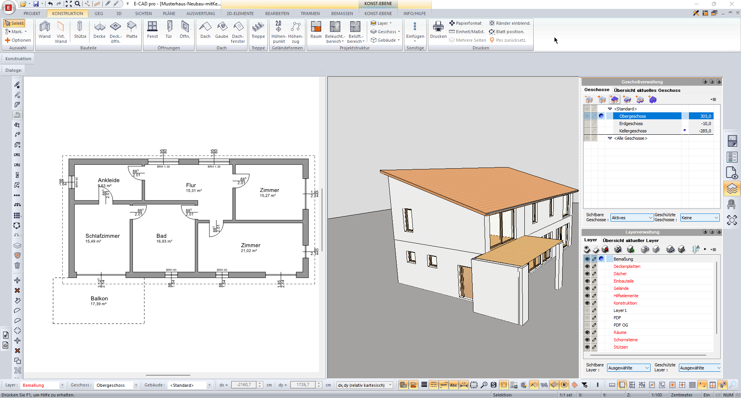The height and width of the screenshot is (398, 741).
Task: Select the Gaube dormer tool
Action: pos(222,30)
